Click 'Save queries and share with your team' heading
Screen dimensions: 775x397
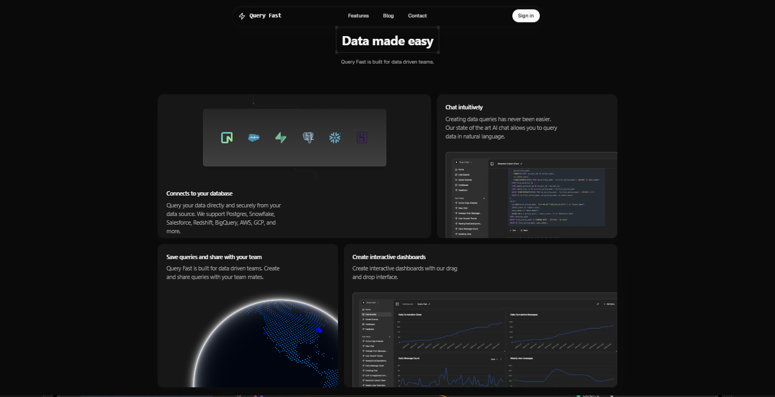(x=214, y=257)
